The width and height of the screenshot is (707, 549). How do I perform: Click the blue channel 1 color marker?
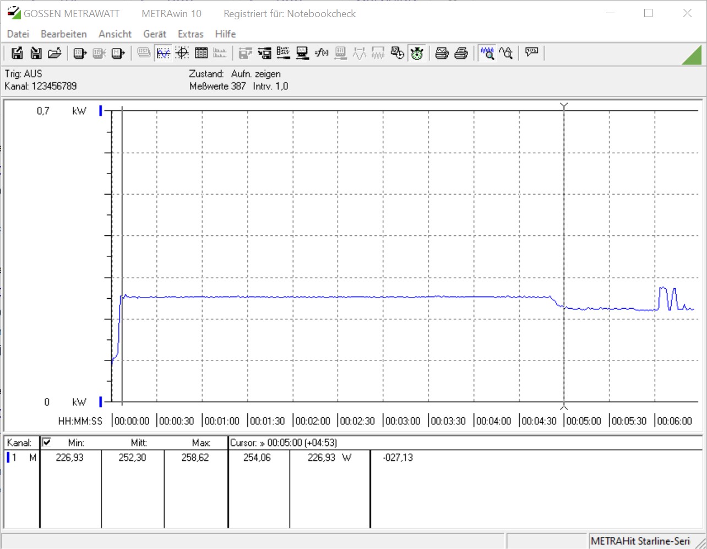8,457
